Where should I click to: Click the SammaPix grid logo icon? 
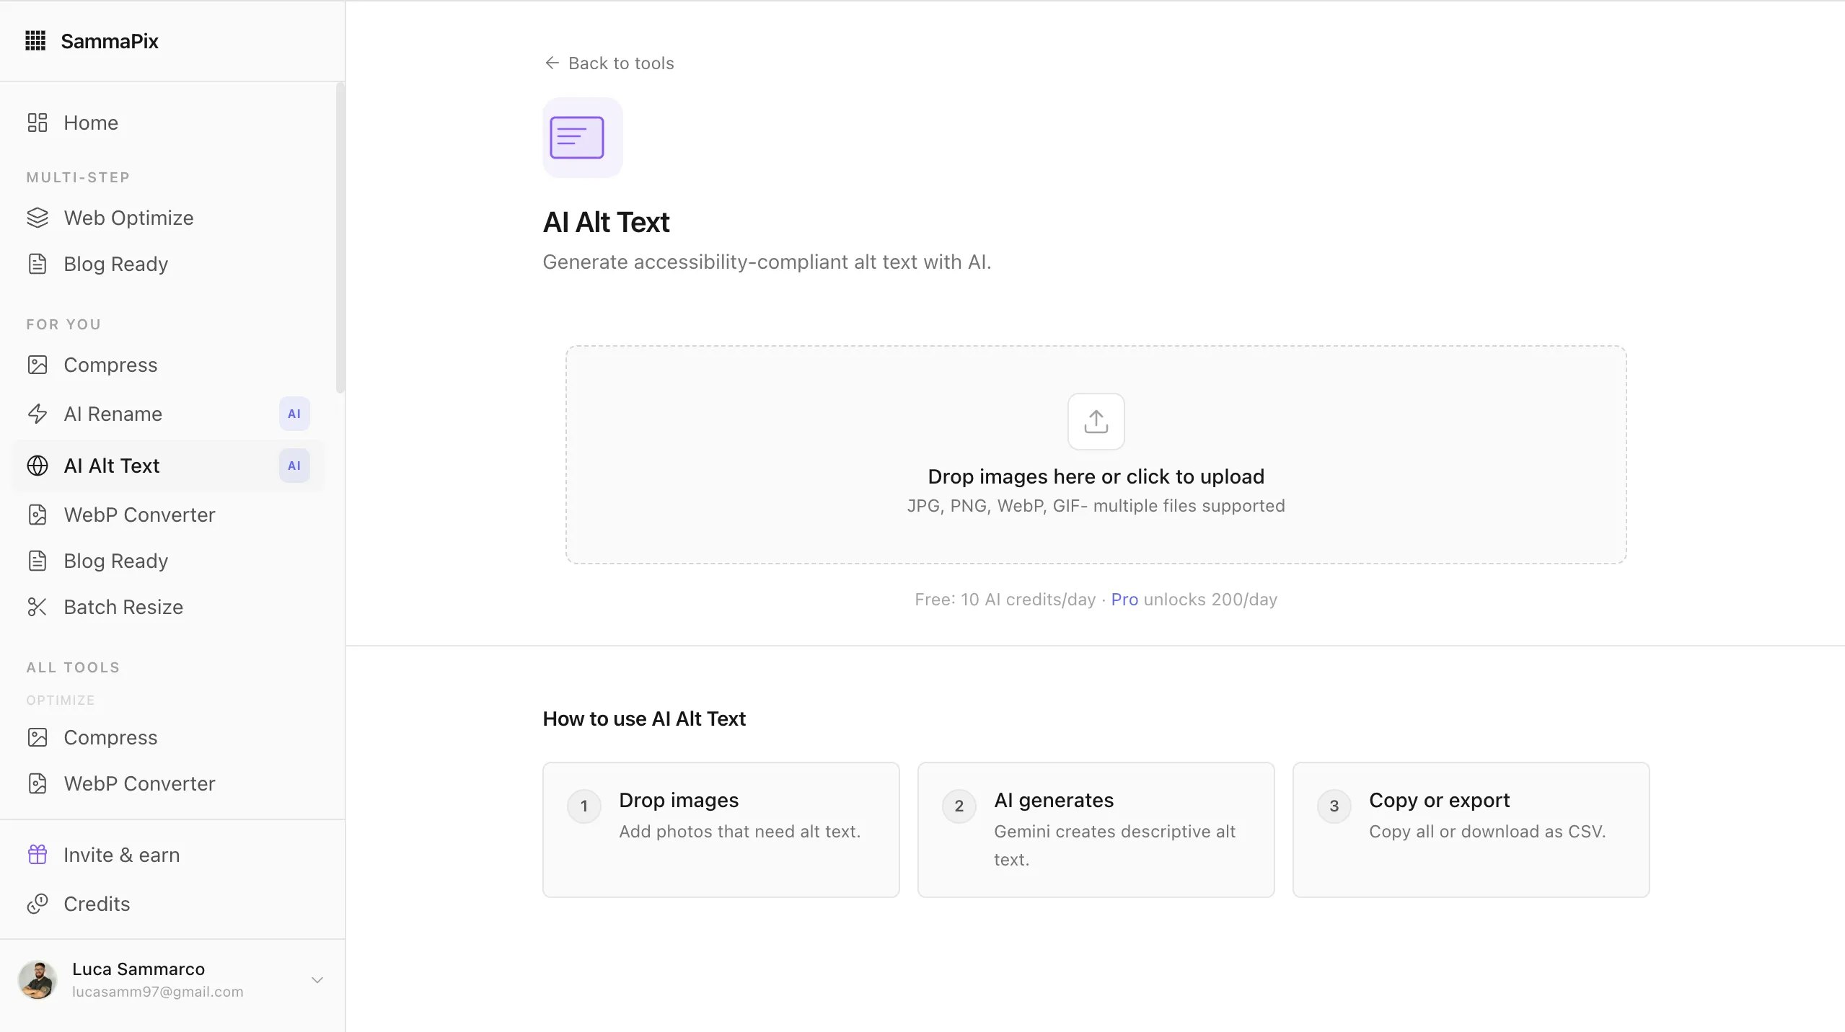pyautogui.click(x=35, y=41)
